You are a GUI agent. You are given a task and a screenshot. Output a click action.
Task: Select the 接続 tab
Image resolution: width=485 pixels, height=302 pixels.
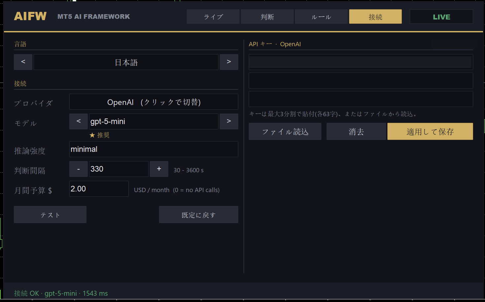(x=375, y=17)
